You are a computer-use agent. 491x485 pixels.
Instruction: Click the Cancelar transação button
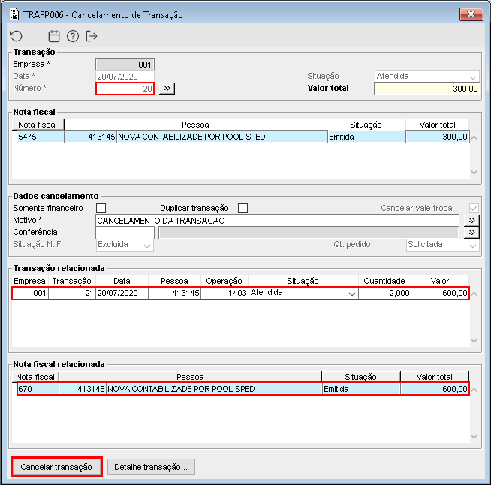pyautogui.click(x=56, y=467)
